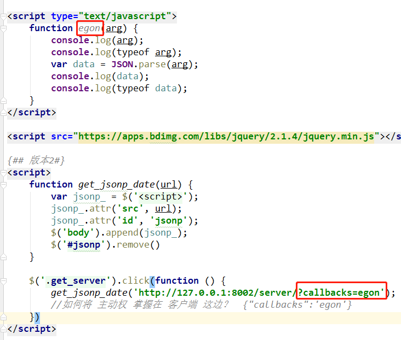Viewport: 401px width, 340px height.
Task: Collapse the second <script> block fold marker
Action: (3, 173)
